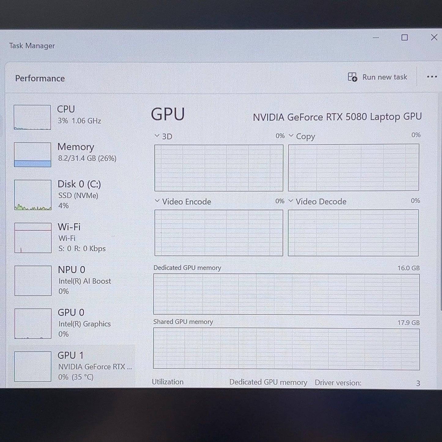
Task: Open the 3D graph engine dropdown
Action: coord(157,136)
